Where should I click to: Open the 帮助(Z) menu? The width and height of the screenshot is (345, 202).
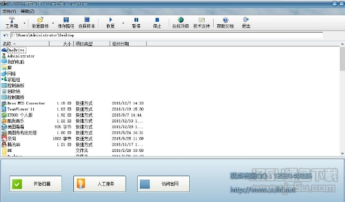coord(27,11)
